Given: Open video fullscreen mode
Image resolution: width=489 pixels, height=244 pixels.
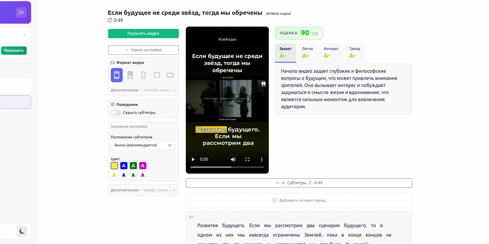Looking at the screenshot, I should (247, 159).
